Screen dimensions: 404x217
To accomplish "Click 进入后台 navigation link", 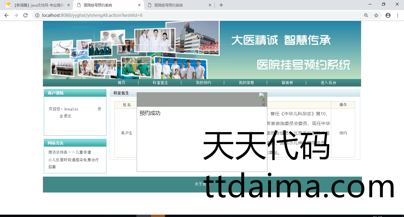I will pyautogui.click(x=328, y=83).
